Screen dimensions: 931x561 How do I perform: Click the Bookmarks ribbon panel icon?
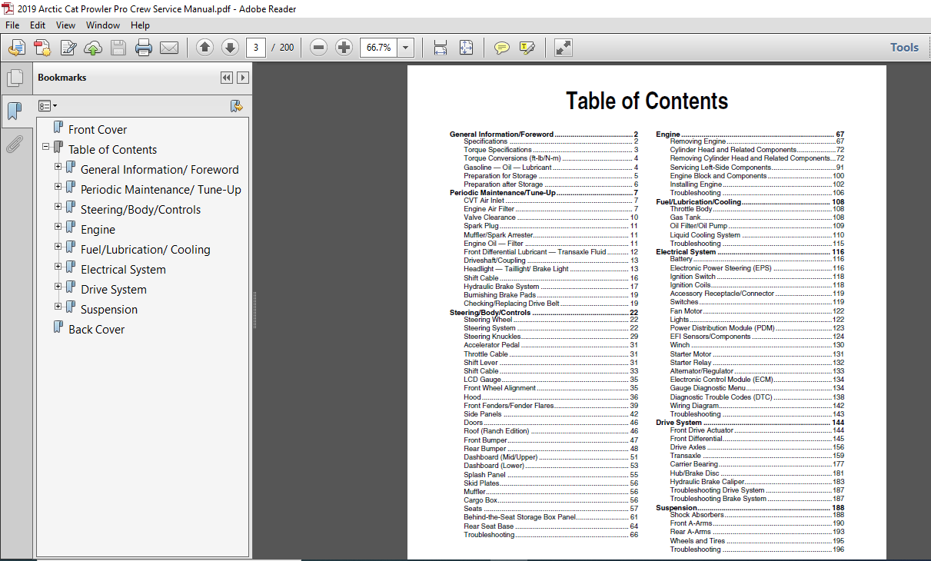point(14,111)
